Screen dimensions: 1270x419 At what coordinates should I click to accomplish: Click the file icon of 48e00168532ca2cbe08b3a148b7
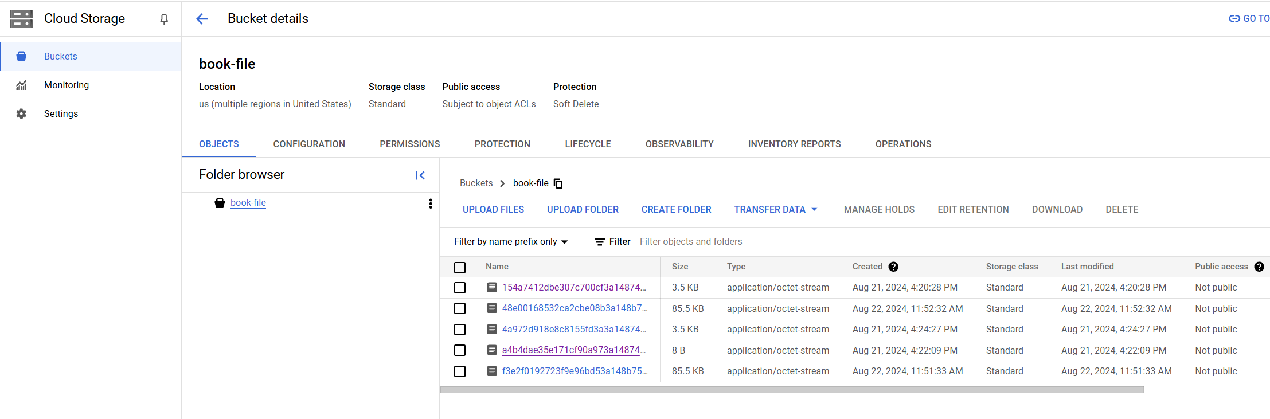(x=492, y=308)
